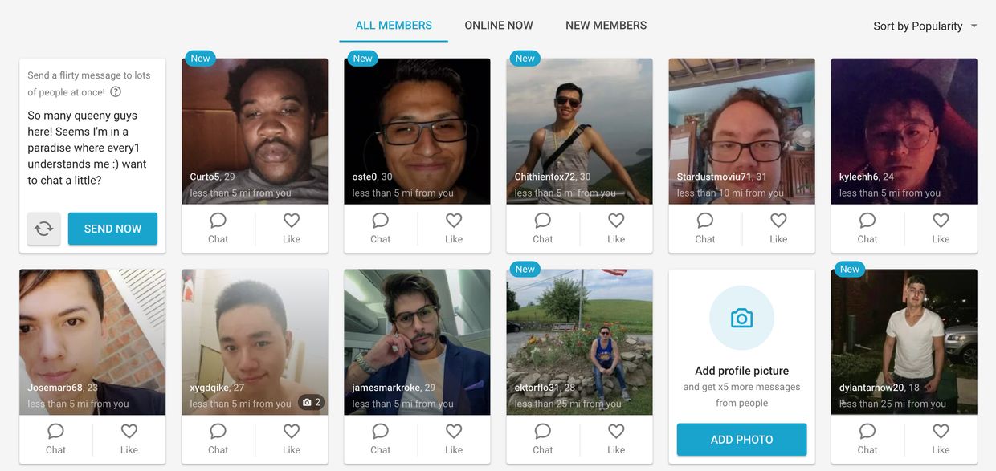Viewport: 996px width, 471px height.
Task: Open the photo count badge on xygdqike
Action: click(x=312, y=402)
